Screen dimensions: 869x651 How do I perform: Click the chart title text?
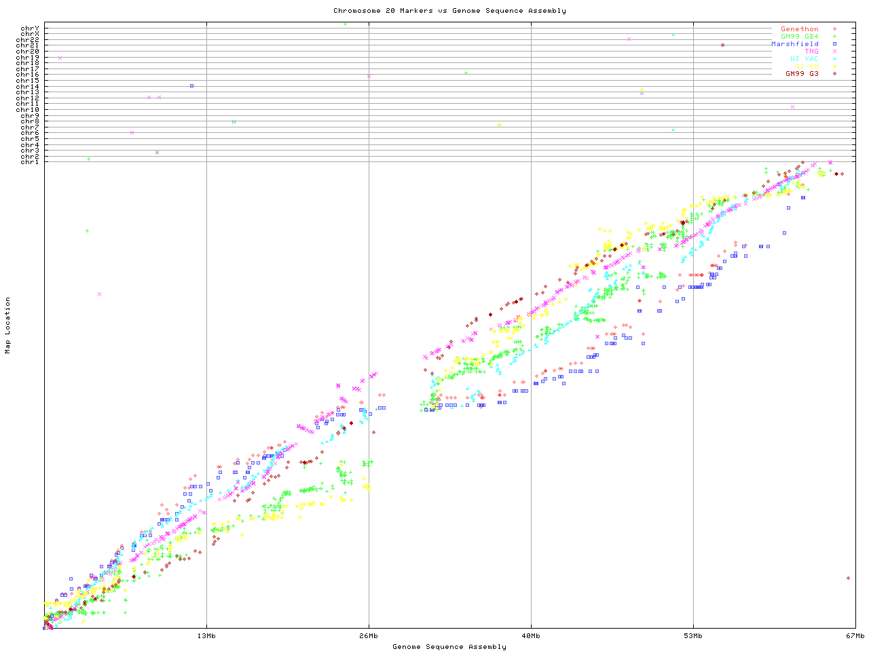pyautogui.click(x=449, y=11)
